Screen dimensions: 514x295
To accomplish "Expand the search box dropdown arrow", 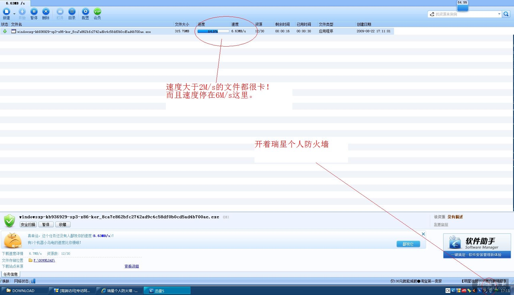I will pyautogui.click(x=499, y=14).
